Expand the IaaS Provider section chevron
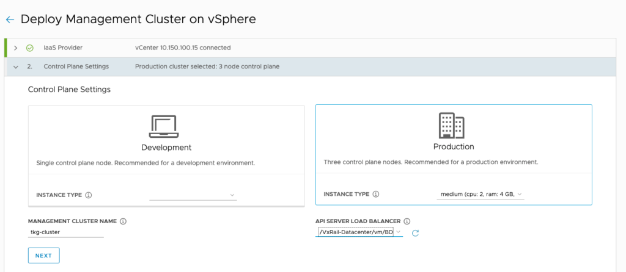The width and height of the screenshot is (626, 272). (16, 48)
